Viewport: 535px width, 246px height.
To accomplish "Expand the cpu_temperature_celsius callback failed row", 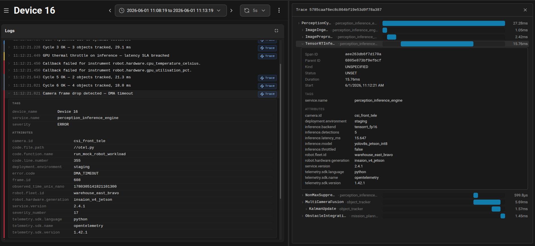I will coord(9,63).
